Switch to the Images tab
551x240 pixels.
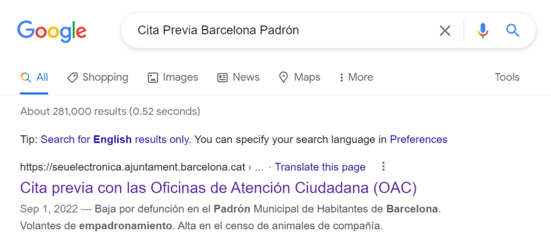click(180, 77)
